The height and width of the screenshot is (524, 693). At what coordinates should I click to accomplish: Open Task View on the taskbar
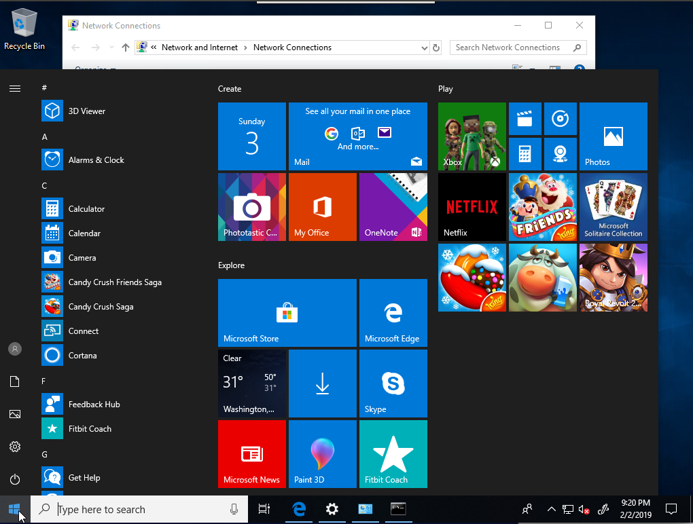click(x=264, y=509)
